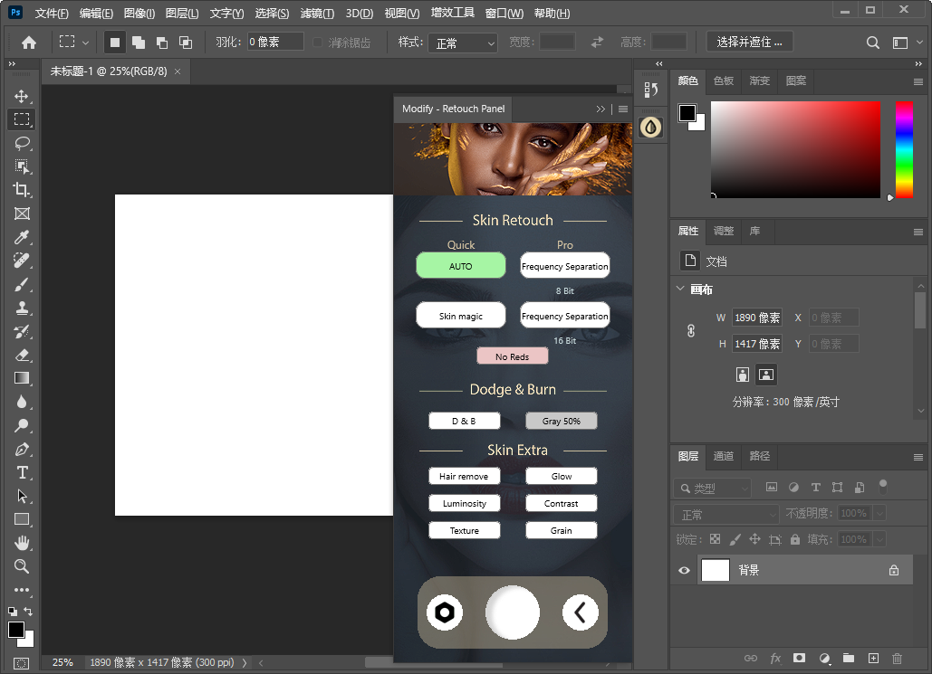Set canvas orientation to portrait

[x=743, y=375]
